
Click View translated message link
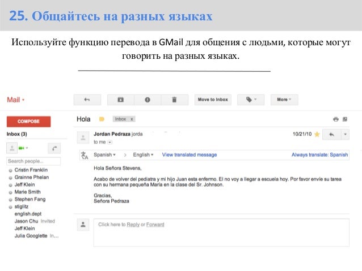click(190, 154)
